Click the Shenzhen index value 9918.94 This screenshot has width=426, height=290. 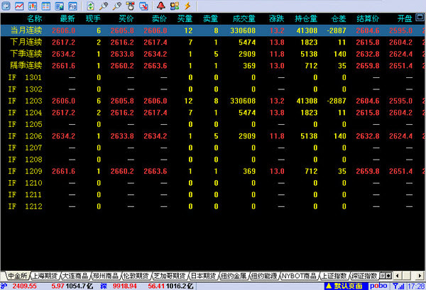(x=125, y=286)
